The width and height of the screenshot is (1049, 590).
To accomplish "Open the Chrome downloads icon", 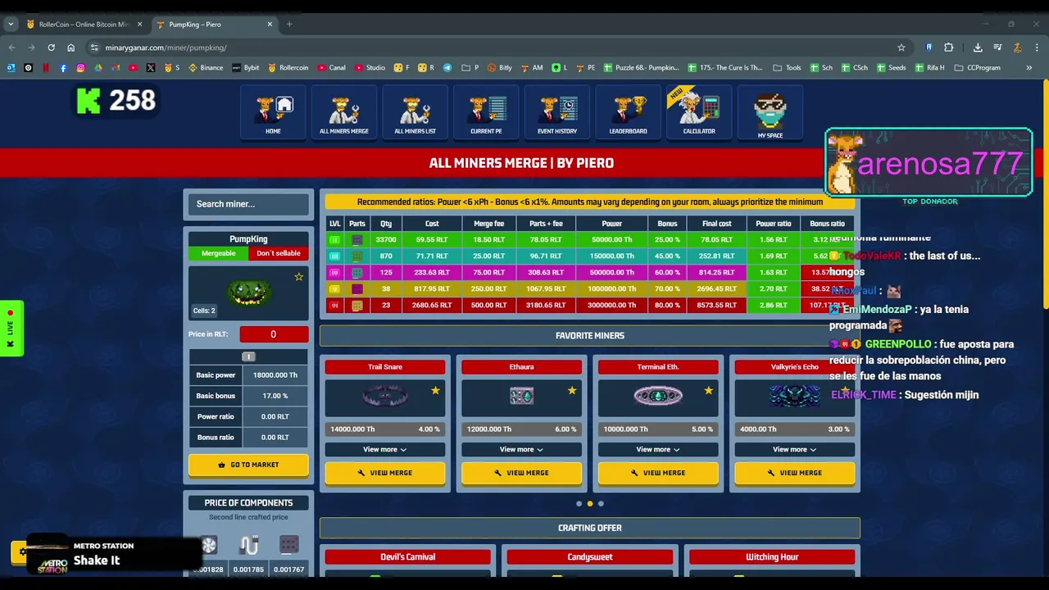I will pos(978,48).
